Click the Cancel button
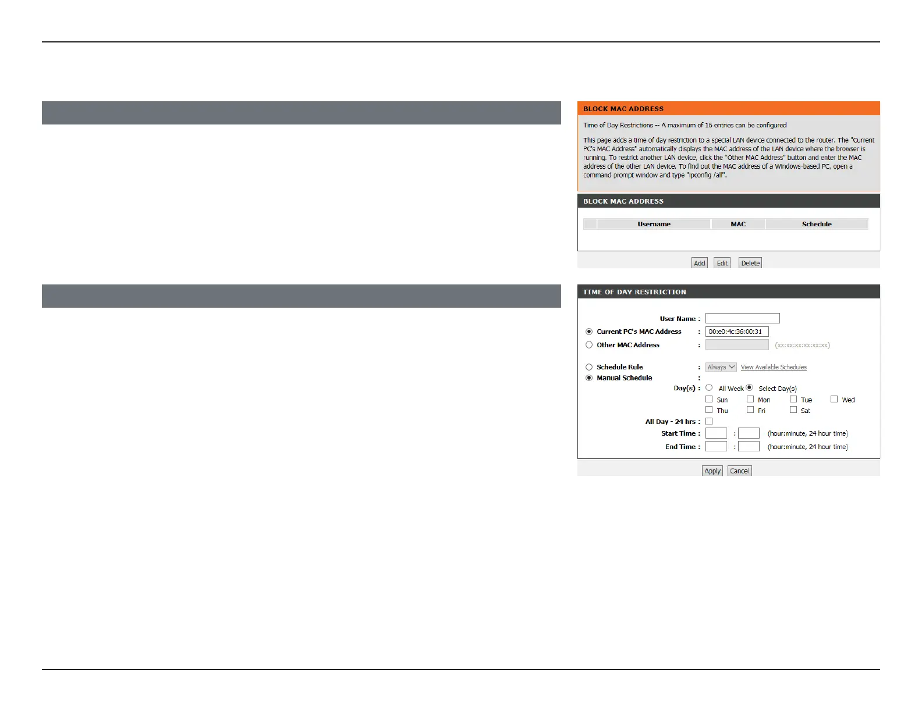Image resolution: width=922 pixels, height=712 pixels. click(739, 471)
